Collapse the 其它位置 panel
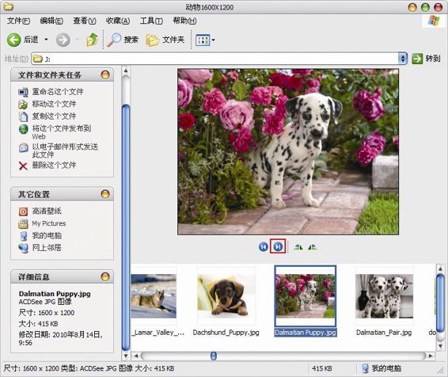Image resolution: width=448 pixels, height=377 pixels. point(105,194)
